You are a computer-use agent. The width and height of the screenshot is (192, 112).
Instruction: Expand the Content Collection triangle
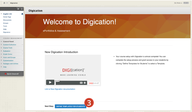coord(1,45)
